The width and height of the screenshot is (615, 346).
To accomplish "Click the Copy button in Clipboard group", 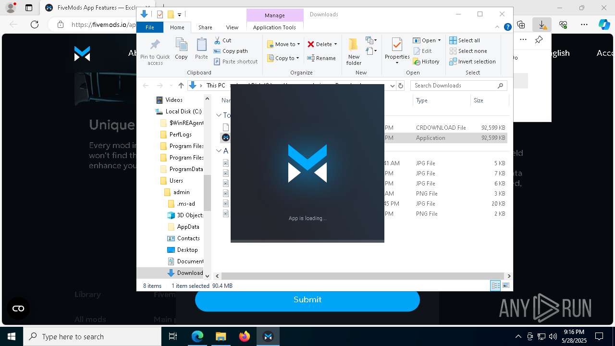I will point(181,49).
